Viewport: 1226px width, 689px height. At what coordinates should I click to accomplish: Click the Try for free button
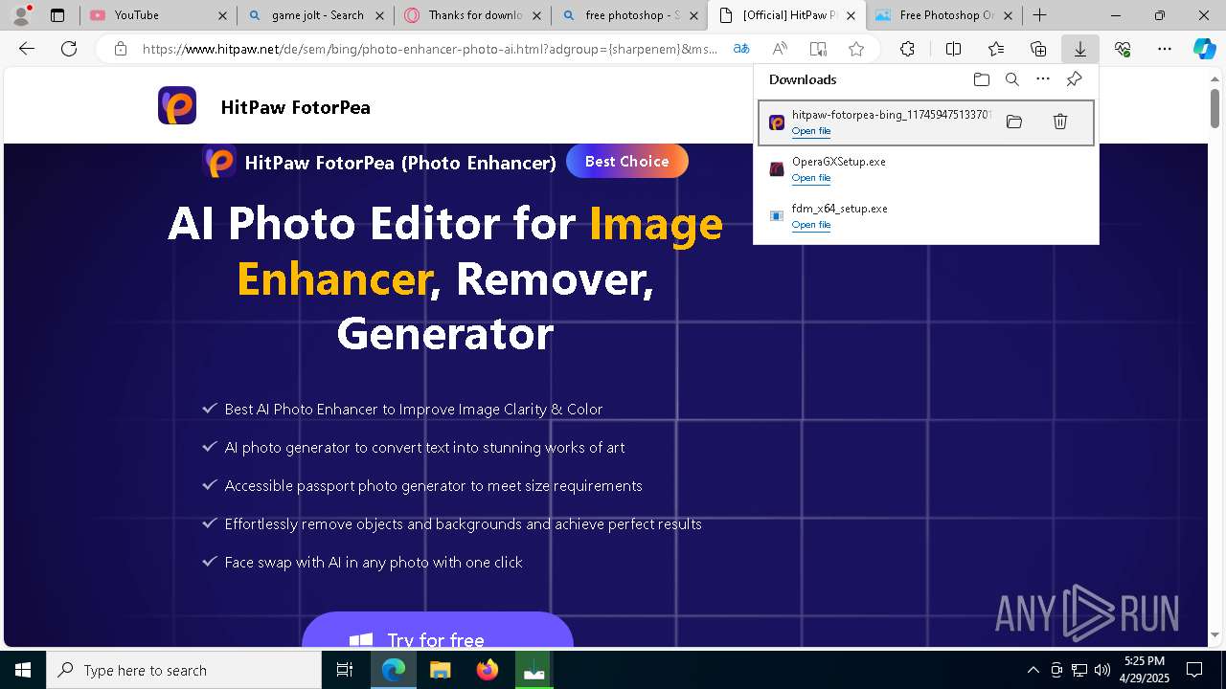[438, 632]
